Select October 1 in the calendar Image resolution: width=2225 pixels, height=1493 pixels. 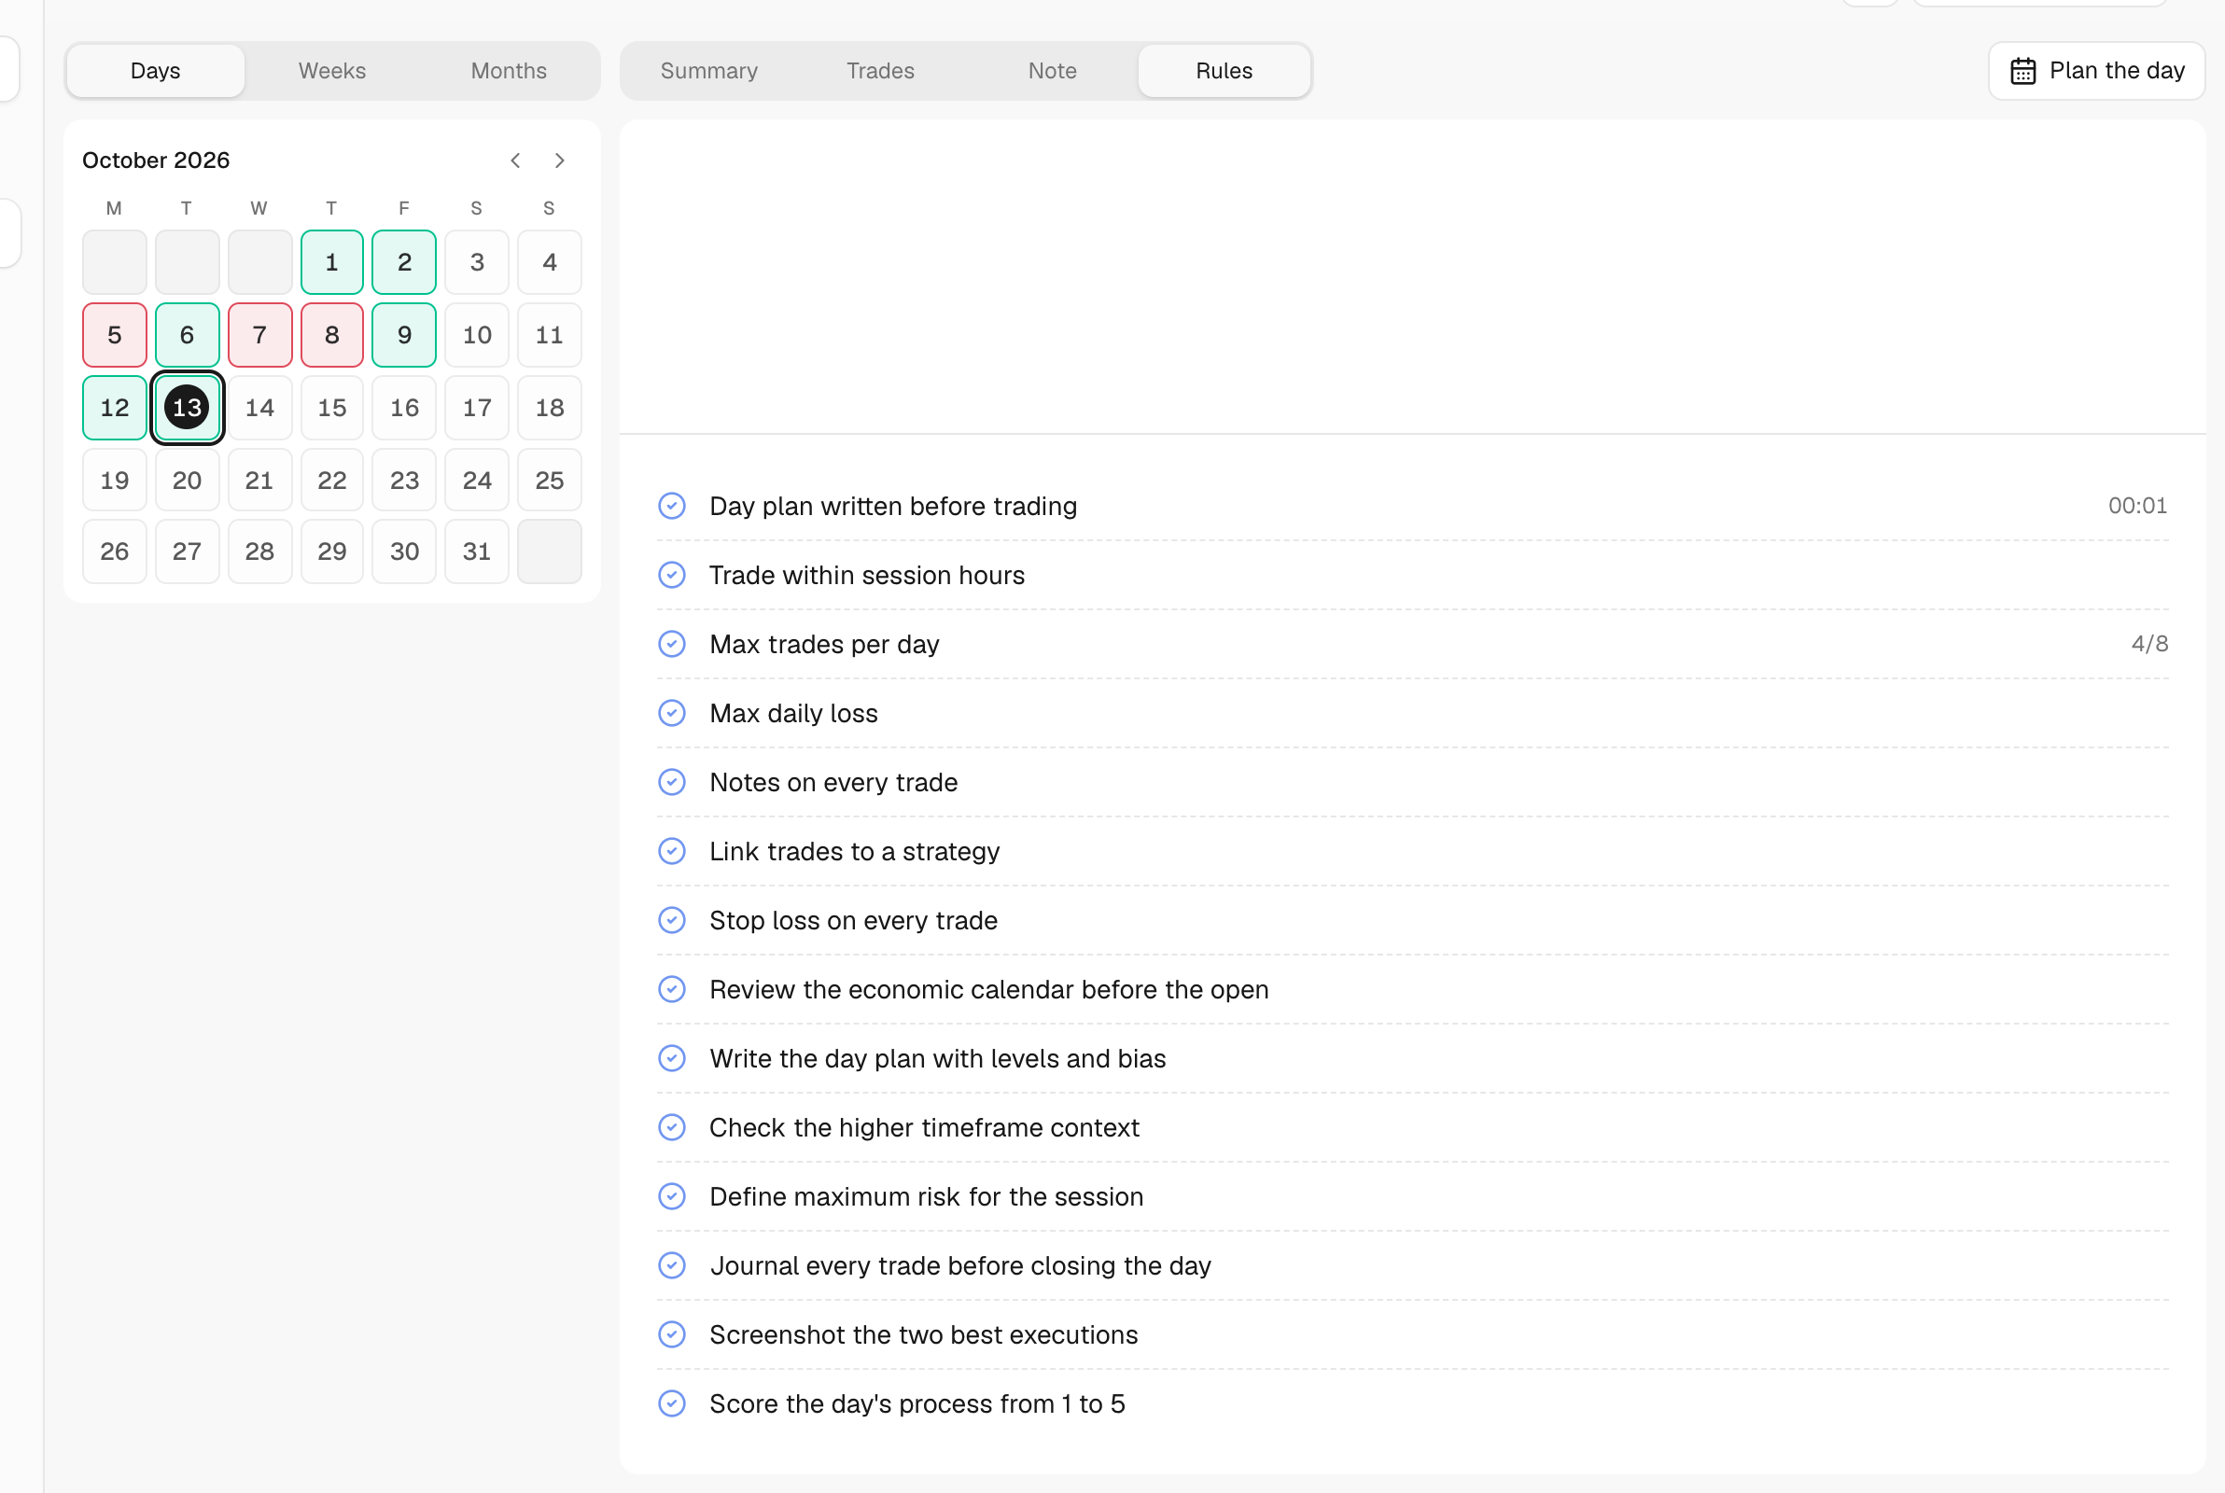click(x=331, y=262)
